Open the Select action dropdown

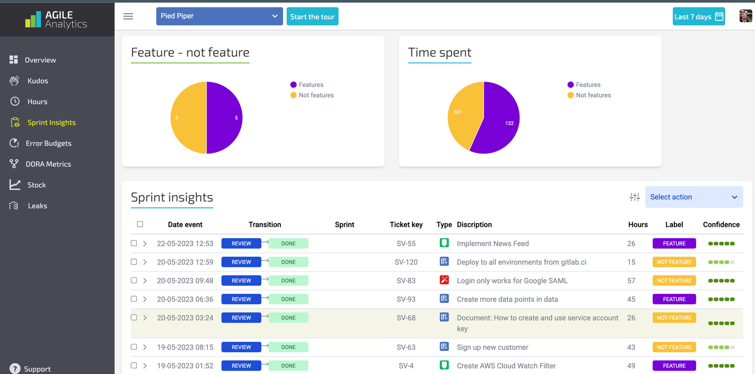[x=694, y=197]
